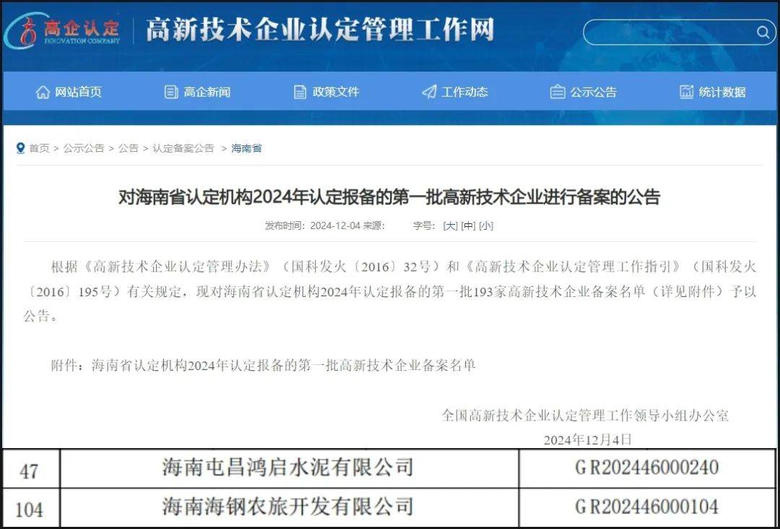Go to 公示公告 breadcrumb link
Viewport: 780px width, 529px height.
coord(84,148)
